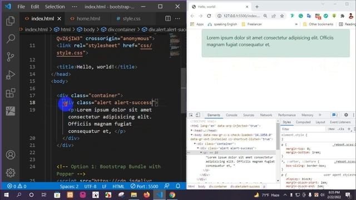Collapse the body element in DevTools tree

(192, 135)
